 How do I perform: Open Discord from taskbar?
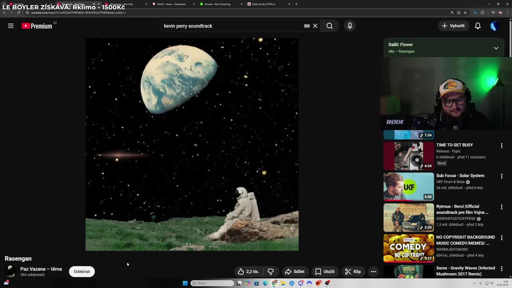300,283
